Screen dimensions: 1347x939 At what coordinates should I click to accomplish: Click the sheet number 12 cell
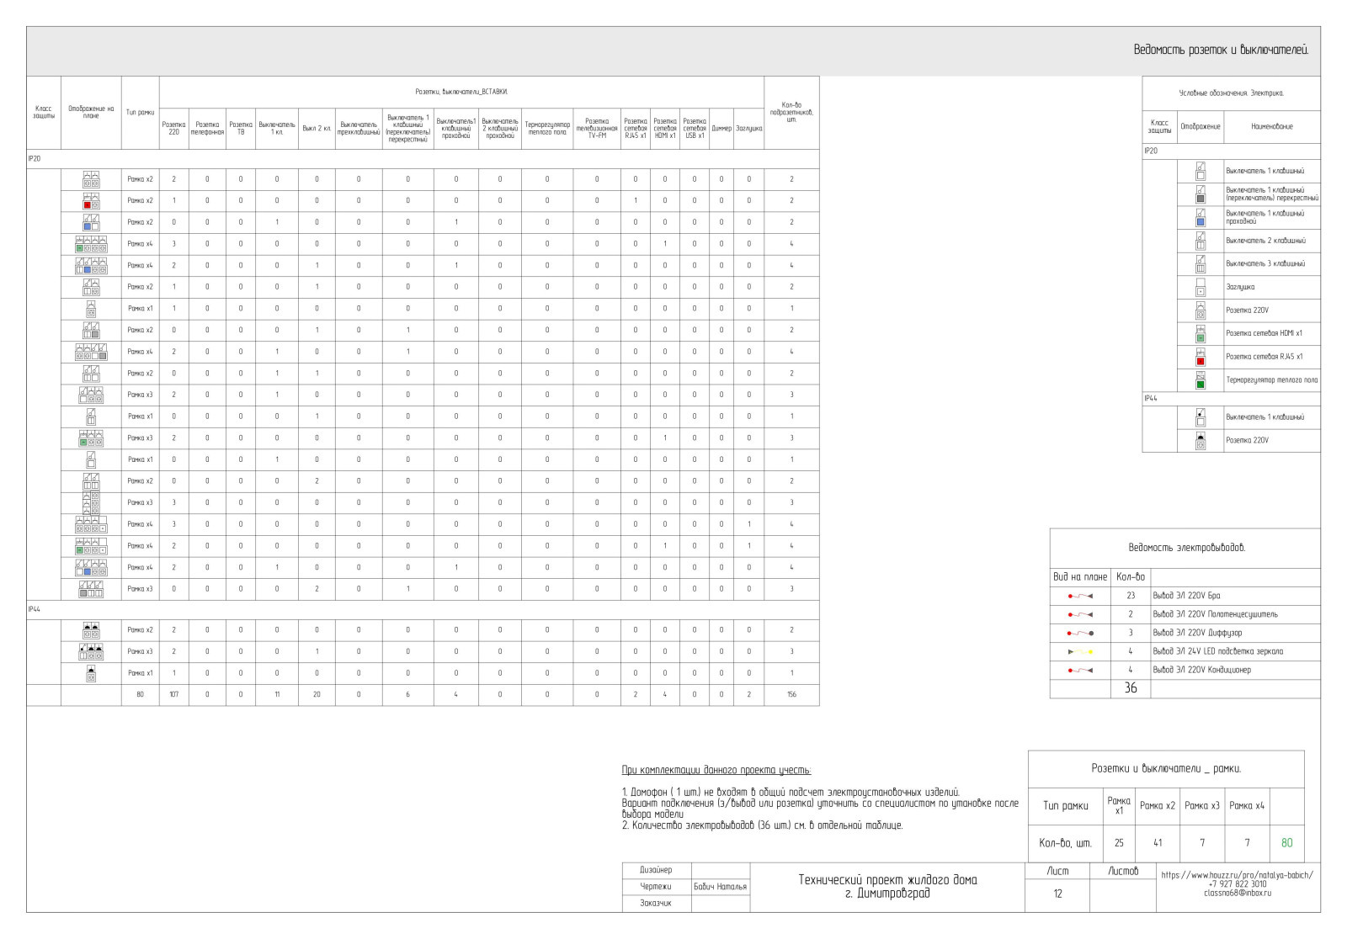tap(1057, 894)
